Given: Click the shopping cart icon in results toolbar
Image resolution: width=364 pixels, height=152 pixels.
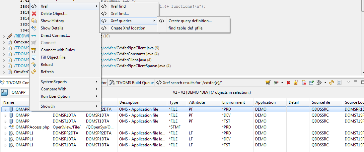Looking at the screenshot, I should [267, 82].
